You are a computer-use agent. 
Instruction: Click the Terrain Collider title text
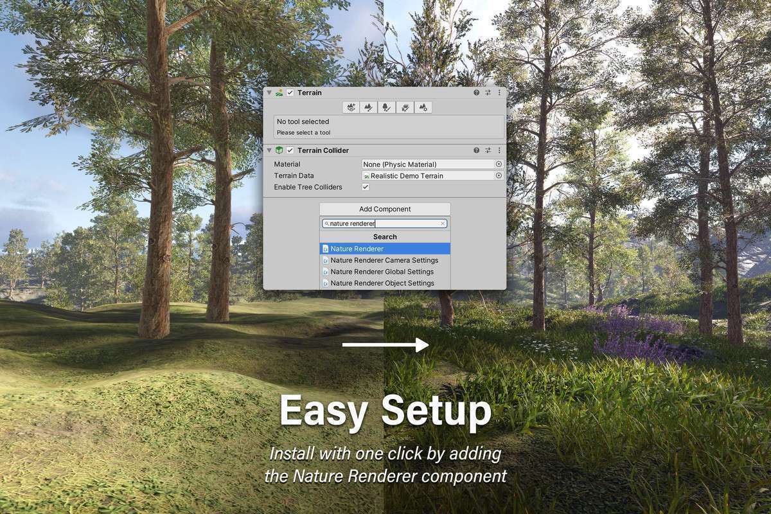(323, 150)
